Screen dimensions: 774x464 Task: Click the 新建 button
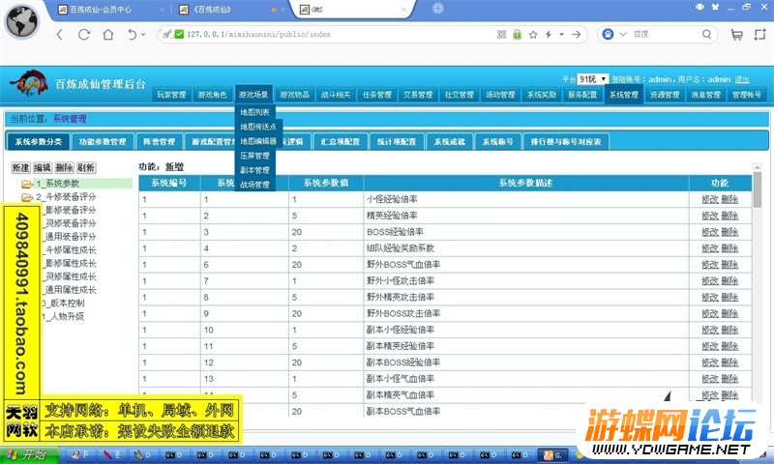[x=20, y=167]
